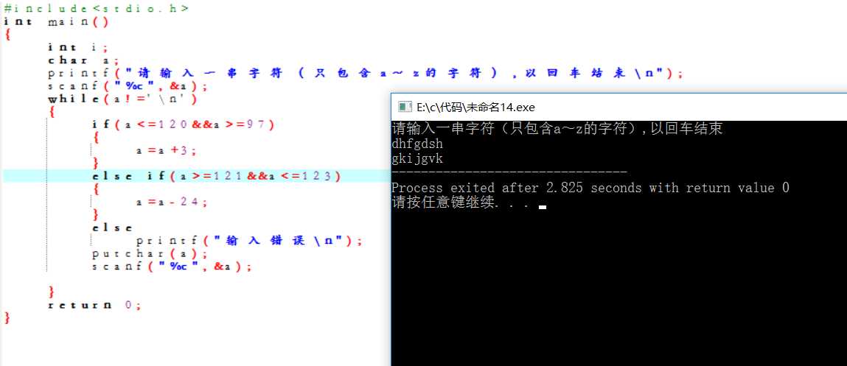Click the highlighted else if(a>=121&&a<=123) line
This screenshot has height=366, width=847.
tap(217, 176)
